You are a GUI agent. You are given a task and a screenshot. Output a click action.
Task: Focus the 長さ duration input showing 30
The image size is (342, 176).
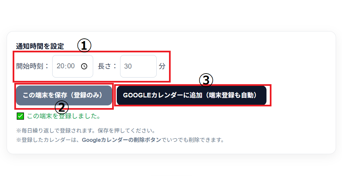(138, 66)
